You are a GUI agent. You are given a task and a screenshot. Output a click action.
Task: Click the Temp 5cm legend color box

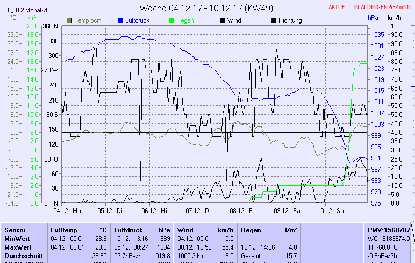(x=69, y=20)
